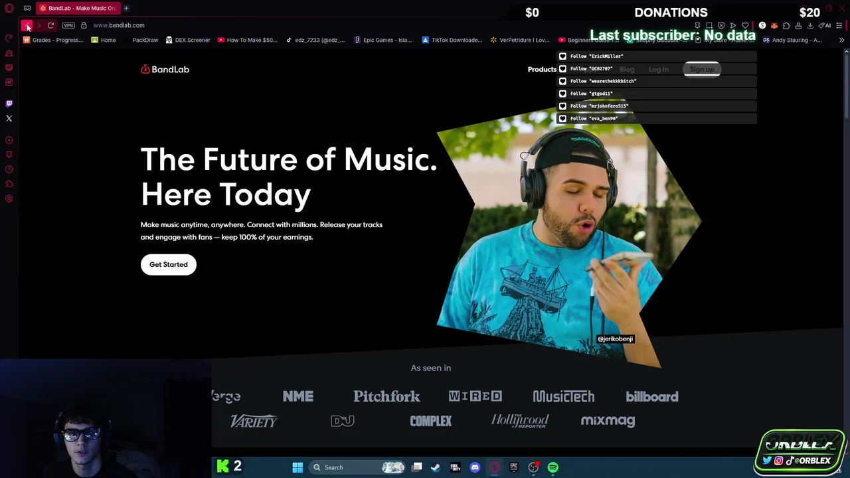Click the BandLab logo on the page
The height and width of the screenshot is (478, 850).
click(x=165, y=69)
